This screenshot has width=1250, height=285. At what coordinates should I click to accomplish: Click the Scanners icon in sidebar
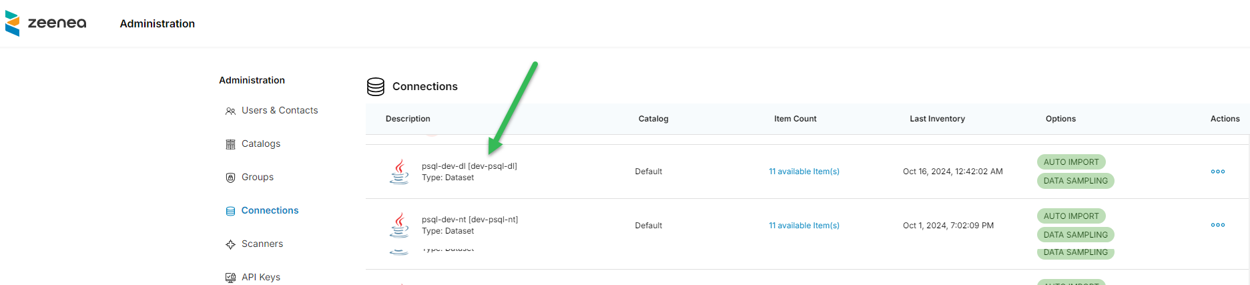coord(230,244)
